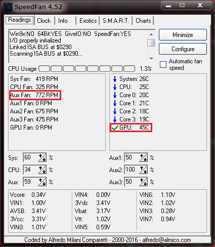The width and height of the screenshot is (215, 247).
Task: Click the 1.3% CPU usage value
Action: [x=145, y=69]
